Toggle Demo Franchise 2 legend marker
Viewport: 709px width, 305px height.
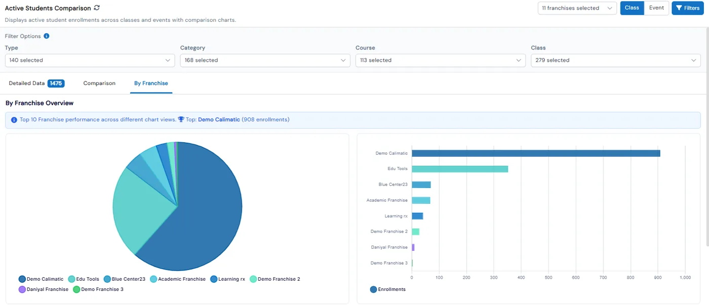click(x=253, y=279)
